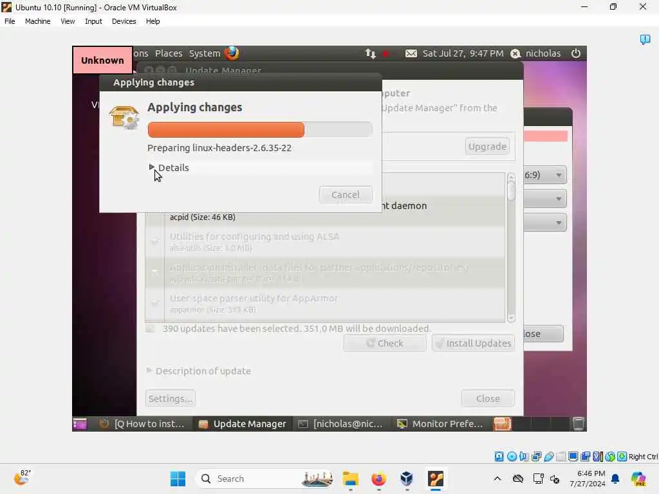The width and height of the screenshot is (659, 494).
Task: Click the weather widget showing 82°
Action: 22,478
